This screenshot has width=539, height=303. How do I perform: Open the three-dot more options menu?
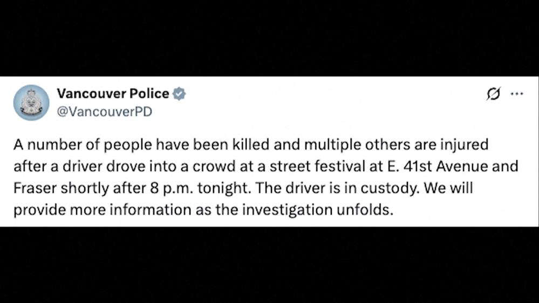[517, 94]
